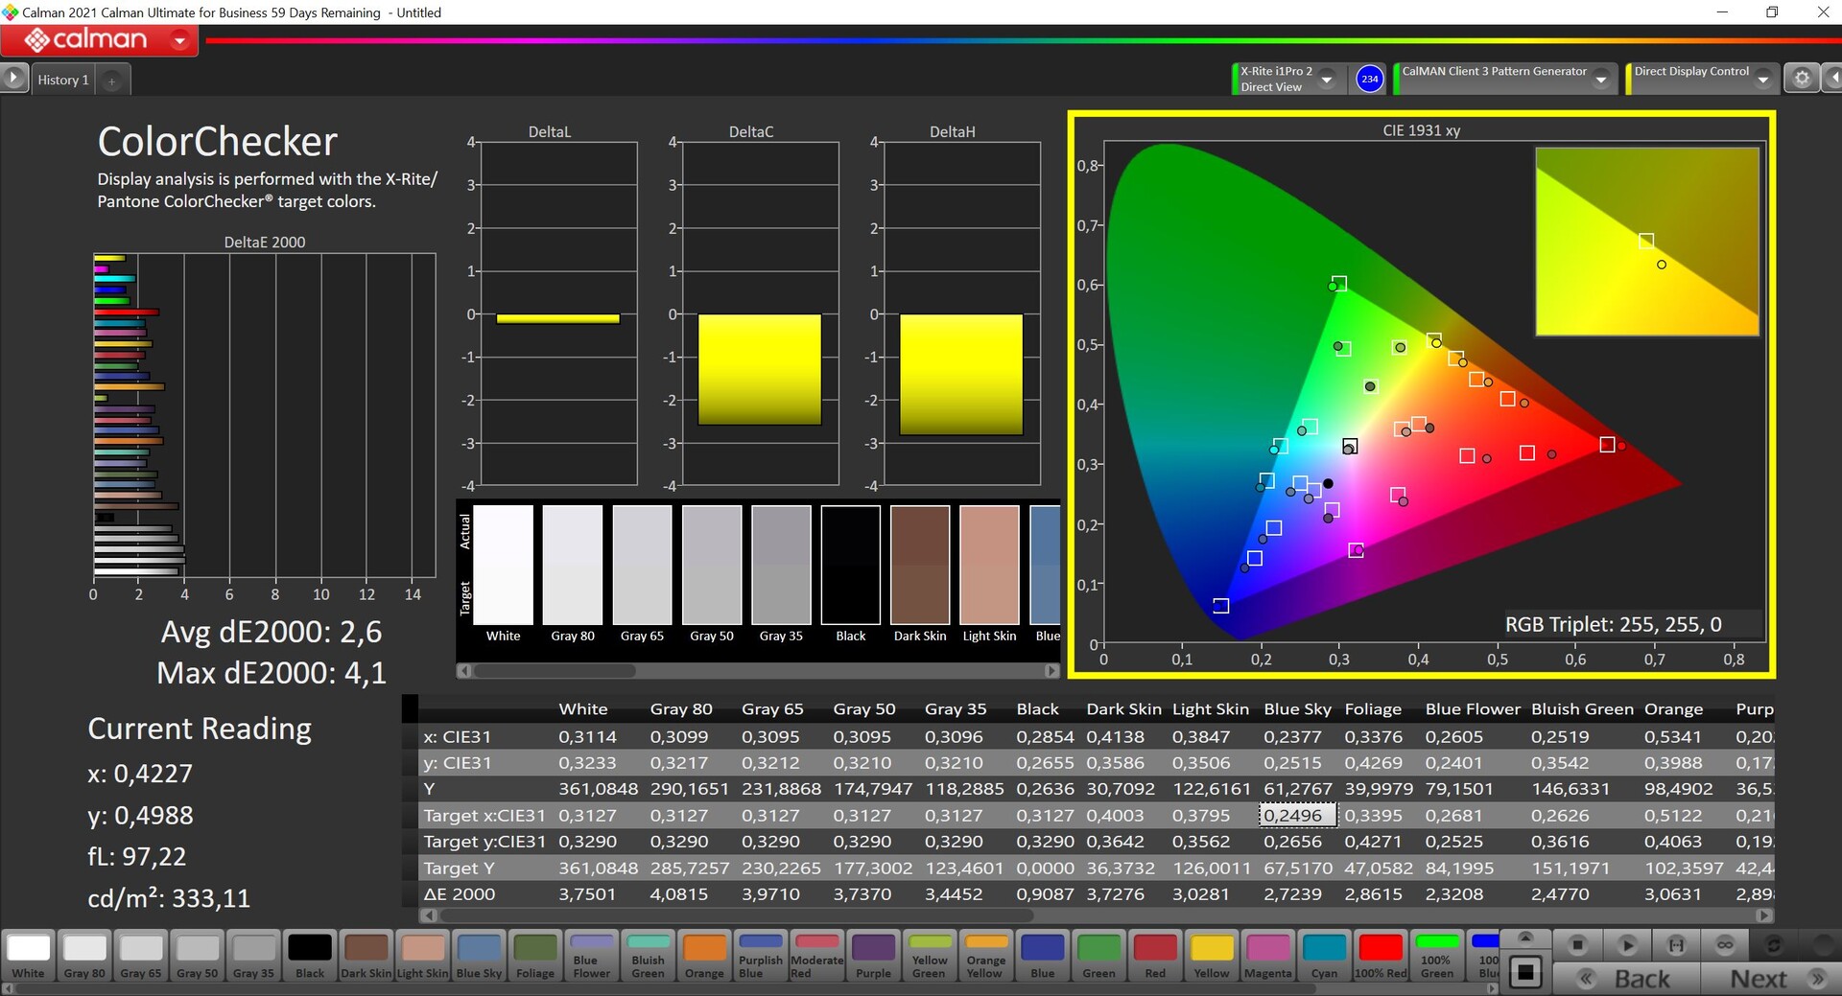This screenshot has height=996, width=1842.
Task: Toggle the pattern expander up arrow
Action: click(1525, 937)
